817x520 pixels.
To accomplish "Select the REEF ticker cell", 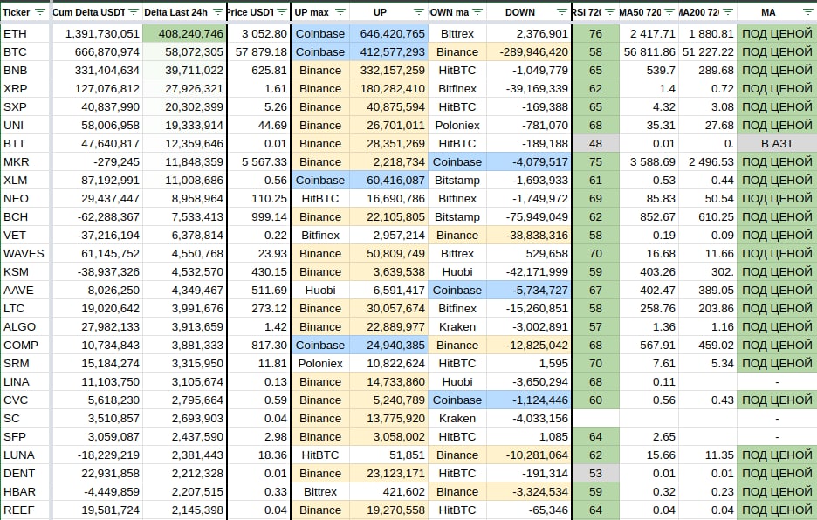I will point(25,510).
